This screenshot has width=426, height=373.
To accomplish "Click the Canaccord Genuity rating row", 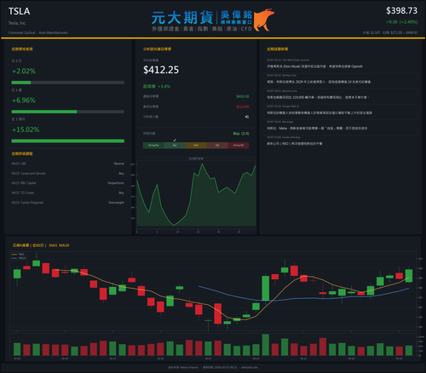I will (68, 174).
